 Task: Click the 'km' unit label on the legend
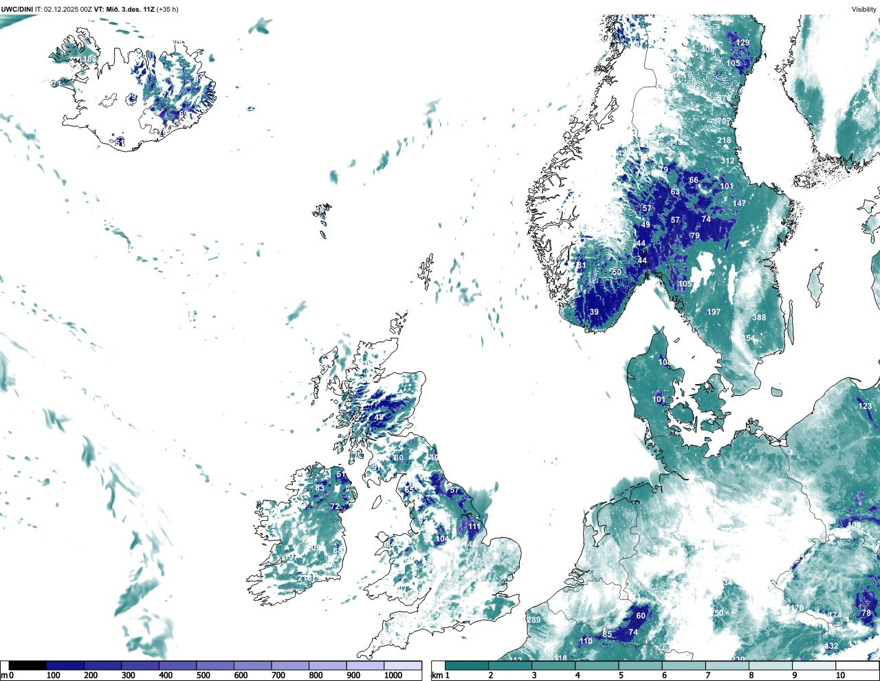pos(436,676)
